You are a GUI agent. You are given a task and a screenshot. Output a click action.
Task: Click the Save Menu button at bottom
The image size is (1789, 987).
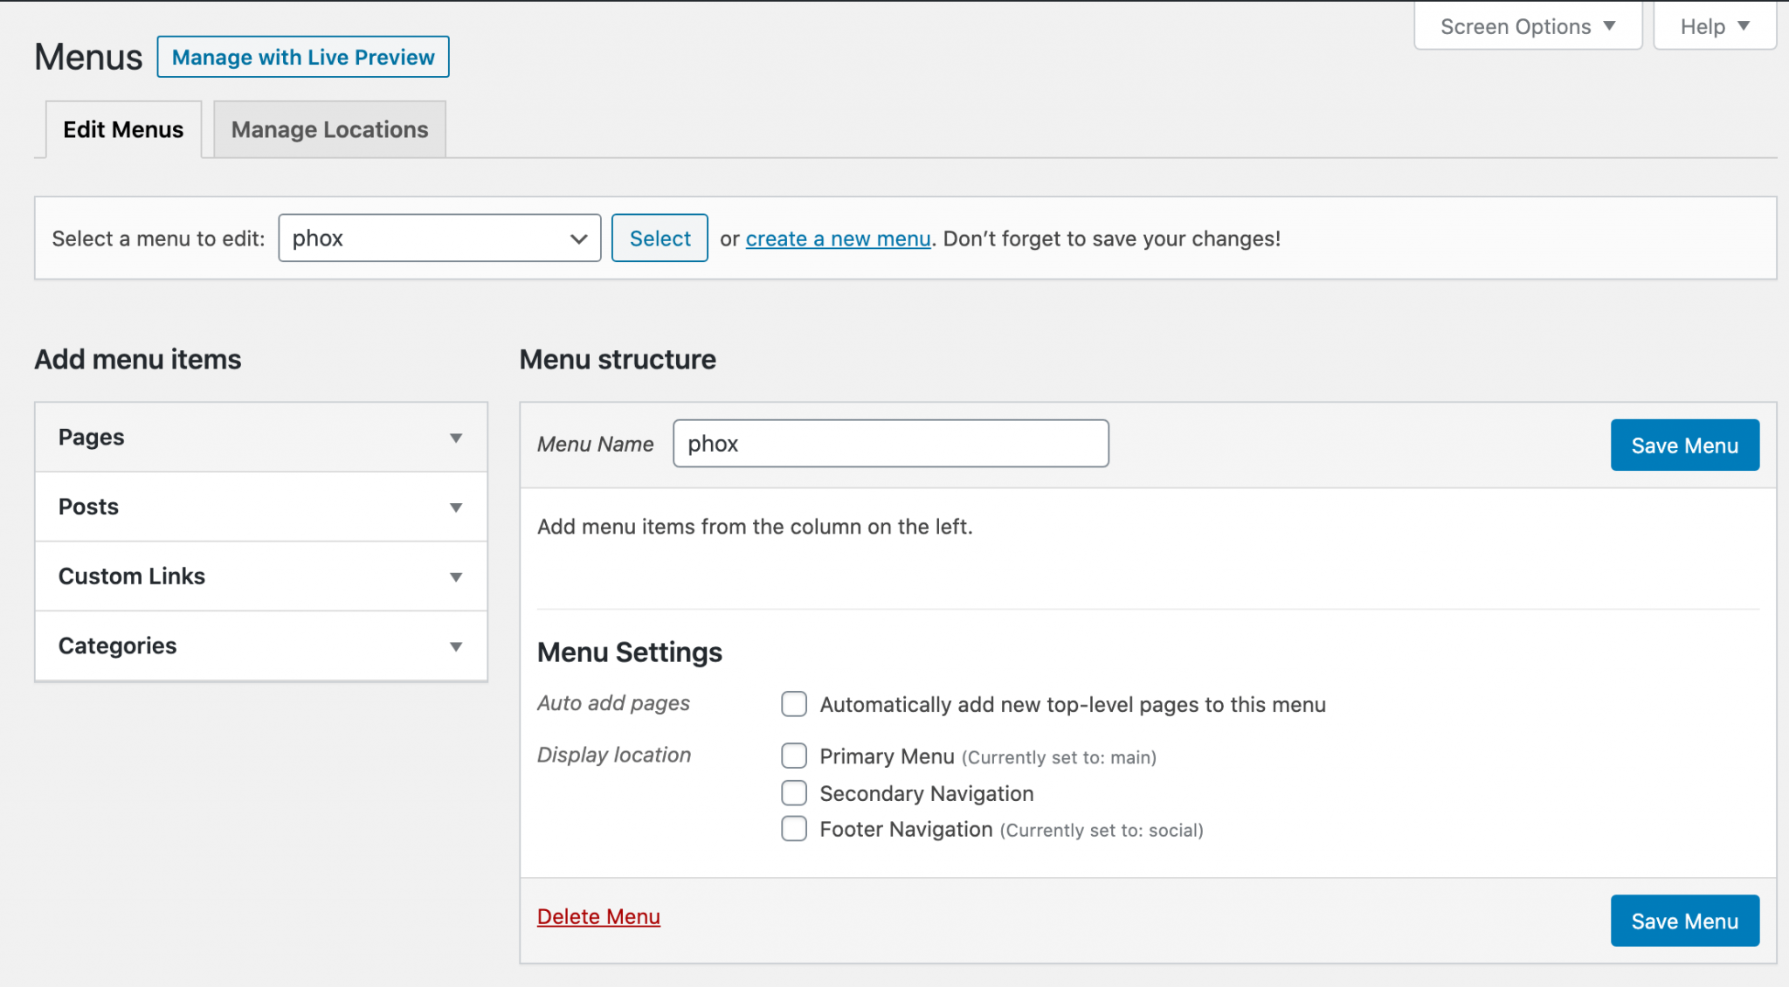pyautogui.click(x=1684, y=921)
